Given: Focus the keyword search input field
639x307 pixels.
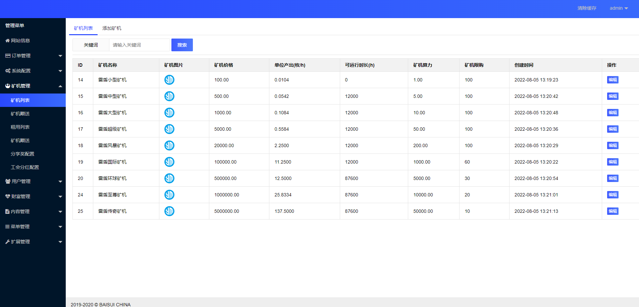Looking at the screenshot, I should coord(139,45).
